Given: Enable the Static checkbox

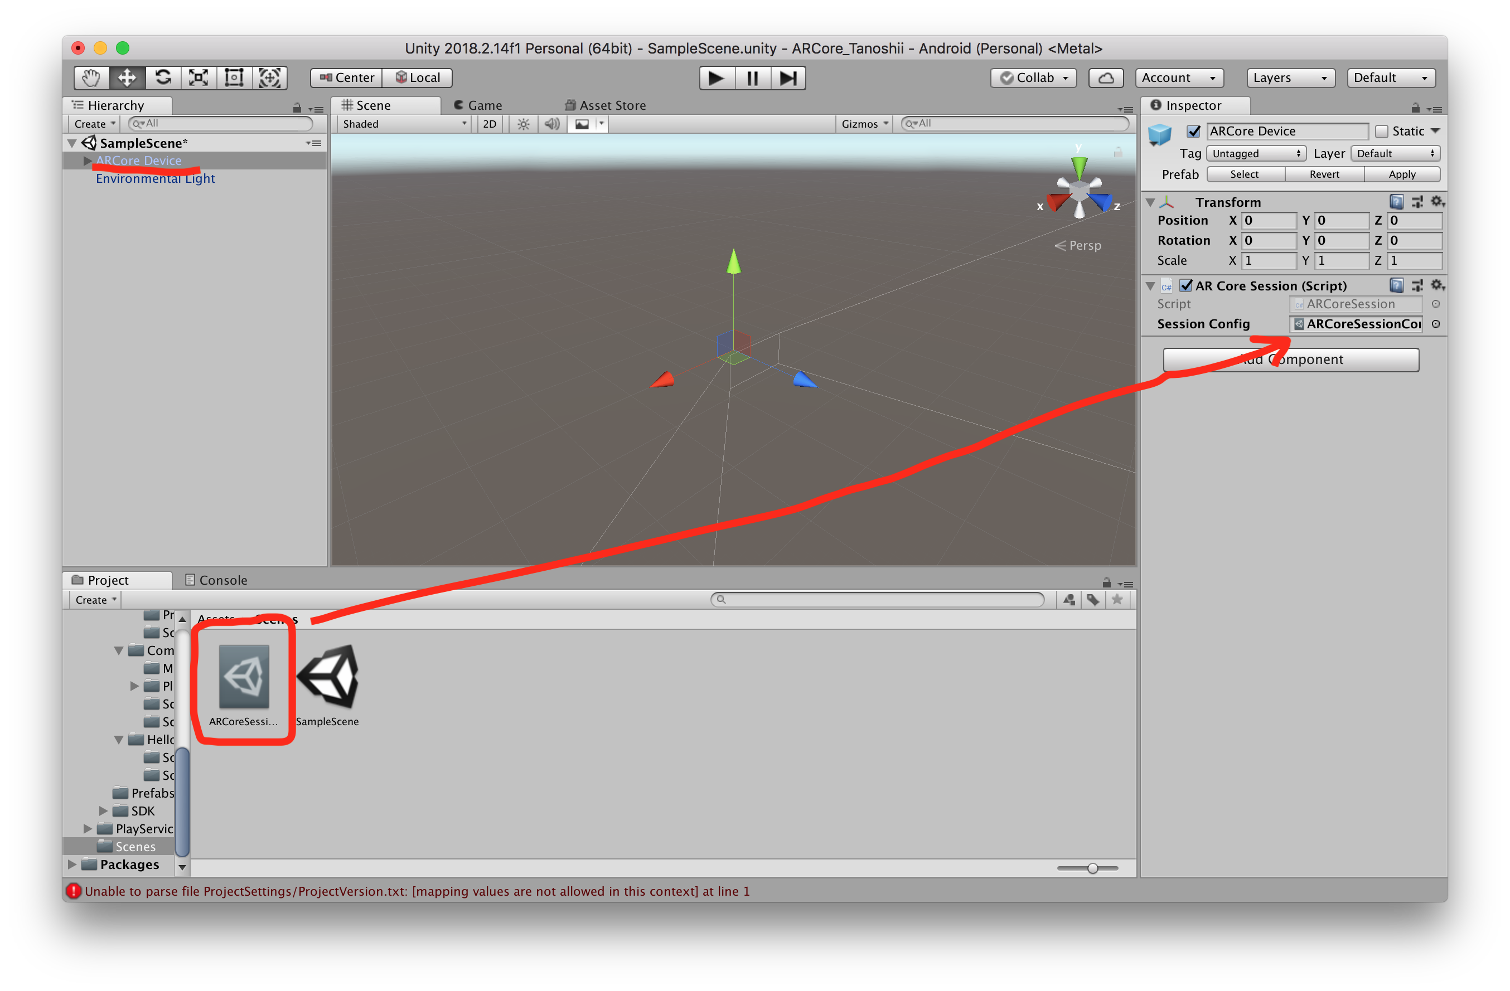Looking at the screenshot, I should coord(1381,131).
